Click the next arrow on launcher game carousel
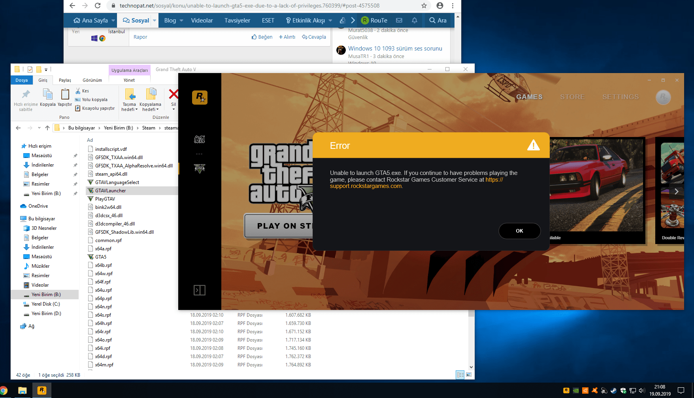The height and width of the screenshot is (398, 694). [676, 191]
